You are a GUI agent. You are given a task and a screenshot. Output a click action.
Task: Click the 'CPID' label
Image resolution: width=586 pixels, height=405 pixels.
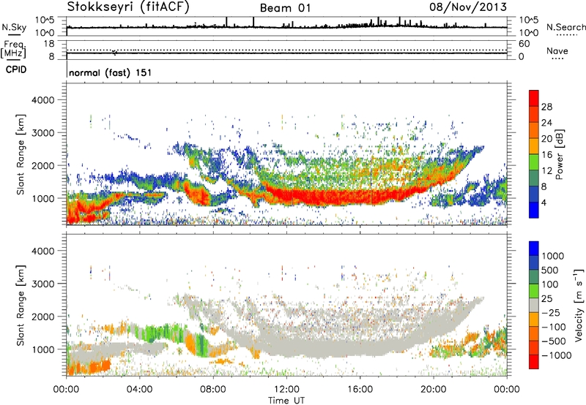click(15, 69)
